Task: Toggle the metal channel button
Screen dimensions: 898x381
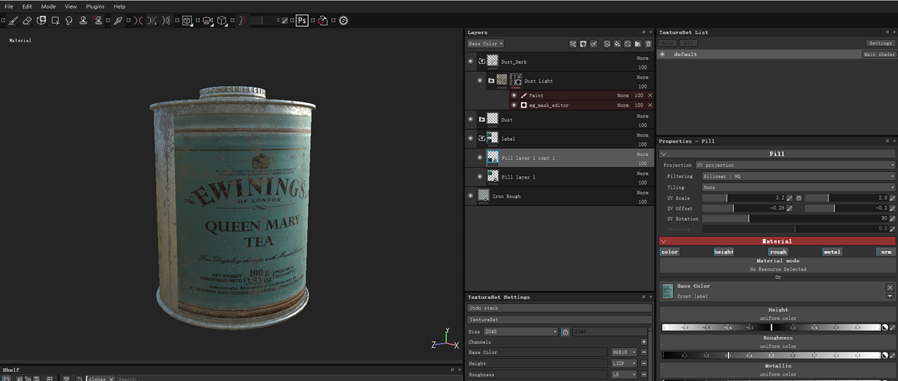Action: pyautogui.click(x=832, y=252)
